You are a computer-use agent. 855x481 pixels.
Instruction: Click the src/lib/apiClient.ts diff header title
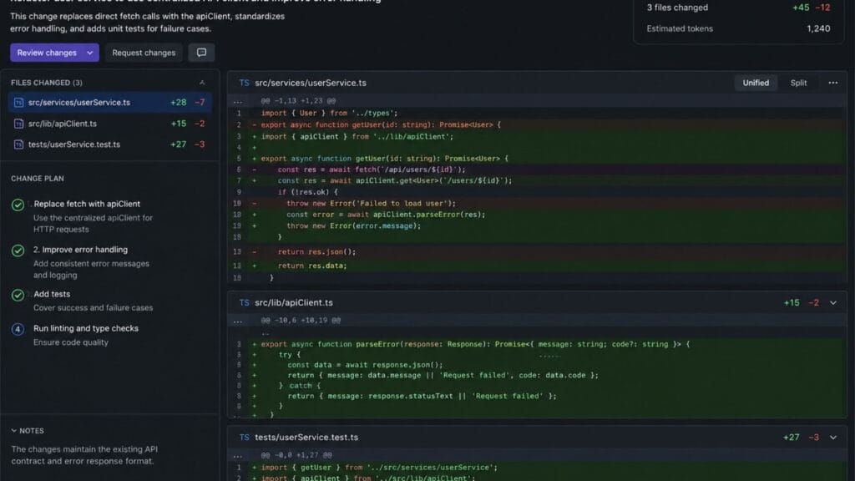(293, 302)
